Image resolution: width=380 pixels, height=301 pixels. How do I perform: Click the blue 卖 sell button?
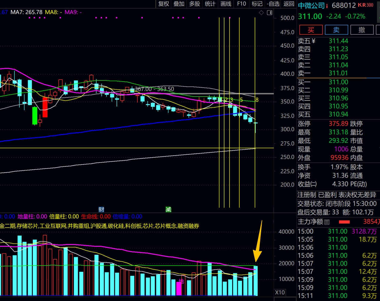point(336,30)
